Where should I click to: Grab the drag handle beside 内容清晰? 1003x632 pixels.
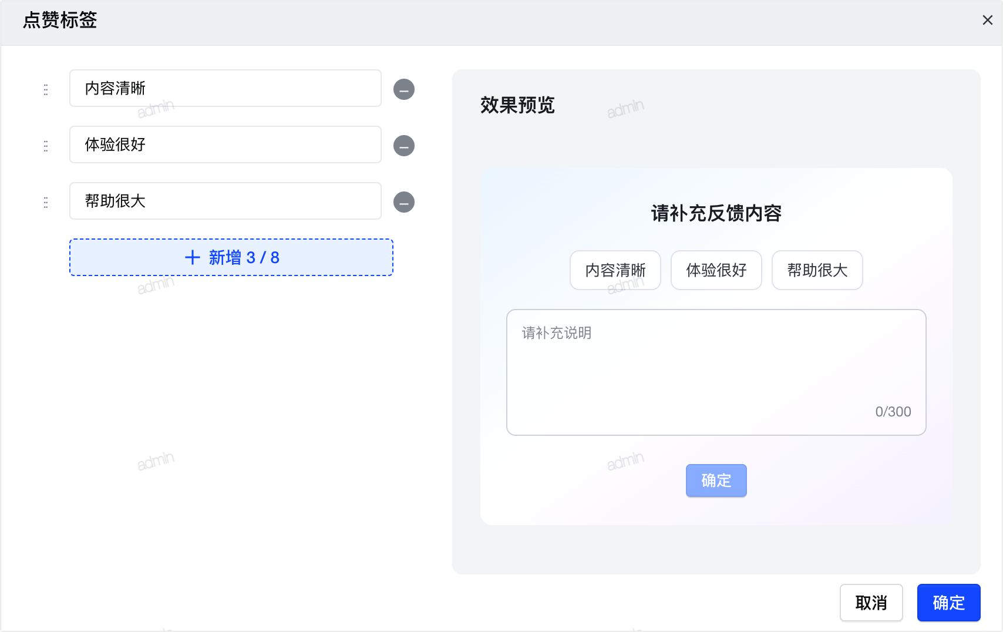[46, 89]
